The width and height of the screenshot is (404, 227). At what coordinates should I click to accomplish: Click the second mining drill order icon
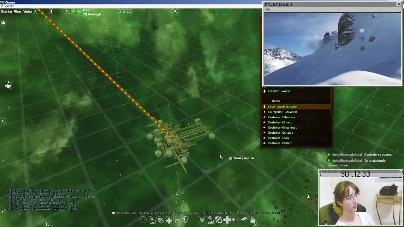coord(211,220)
